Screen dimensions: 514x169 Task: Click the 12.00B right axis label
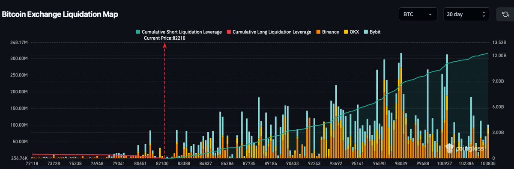[499, 56]
